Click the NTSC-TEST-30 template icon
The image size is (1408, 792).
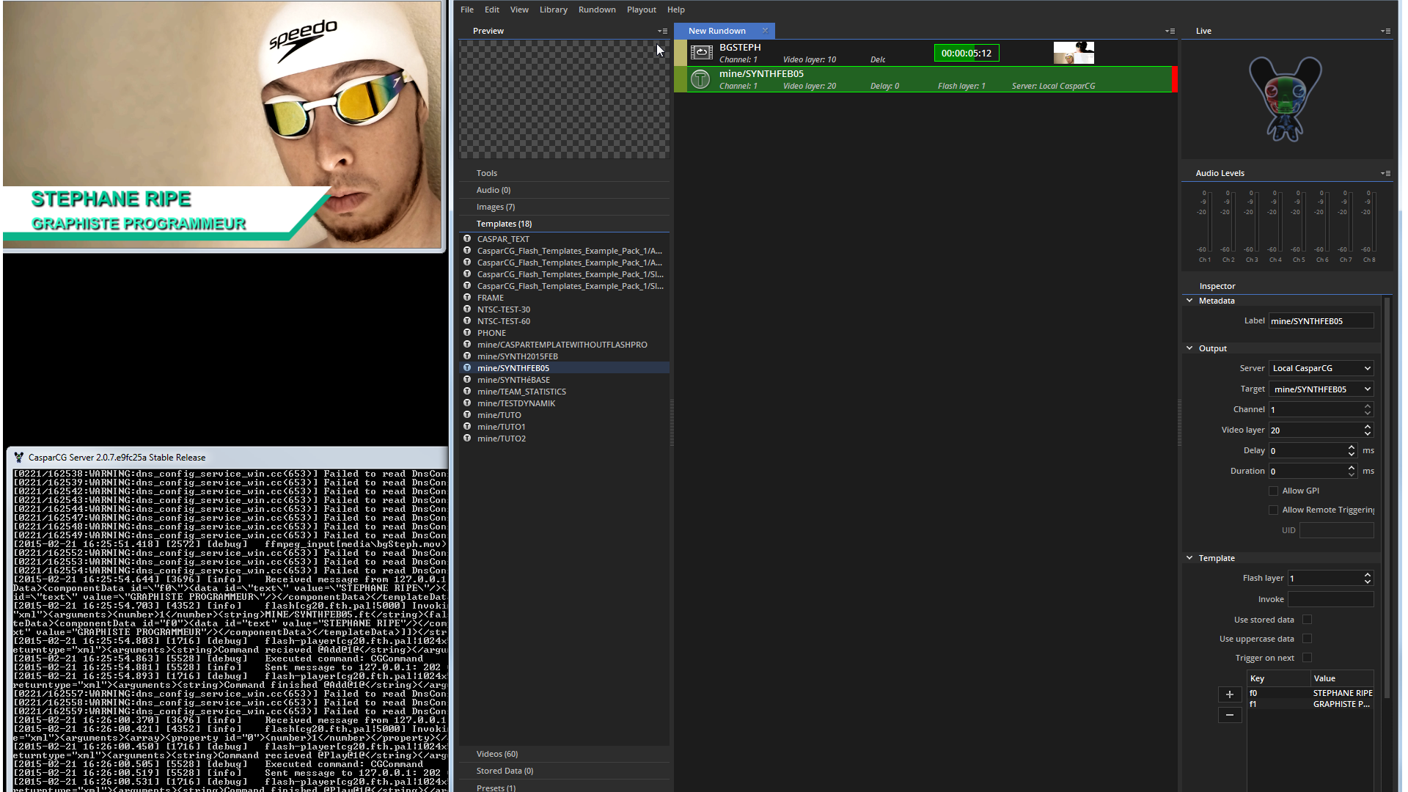[x=467, y=309]
